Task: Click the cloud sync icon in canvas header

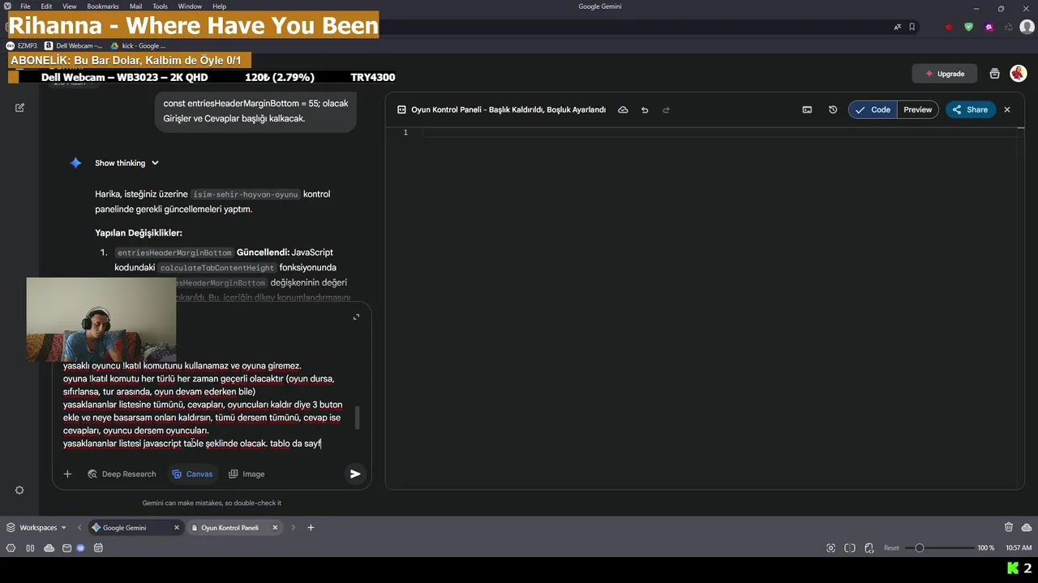Action: 623,109
